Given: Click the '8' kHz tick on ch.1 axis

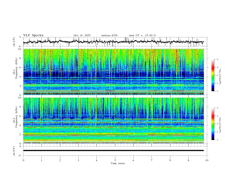Looking at the screenshot, I should pyautogui.click(x=21, y=58).
